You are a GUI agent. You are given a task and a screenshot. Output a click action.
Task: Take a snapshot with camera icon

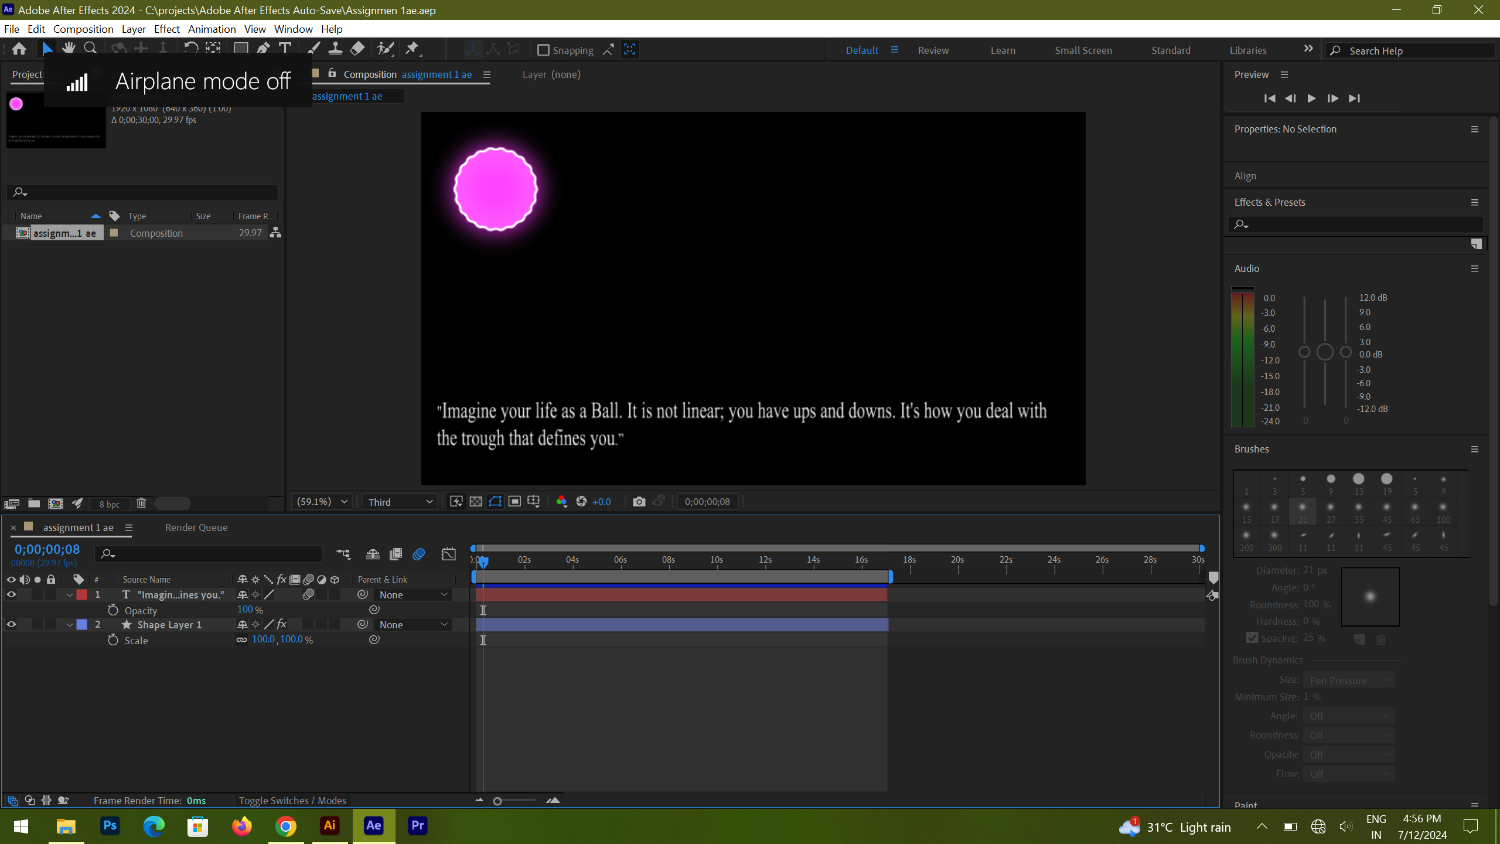click(x=639, y=502)
